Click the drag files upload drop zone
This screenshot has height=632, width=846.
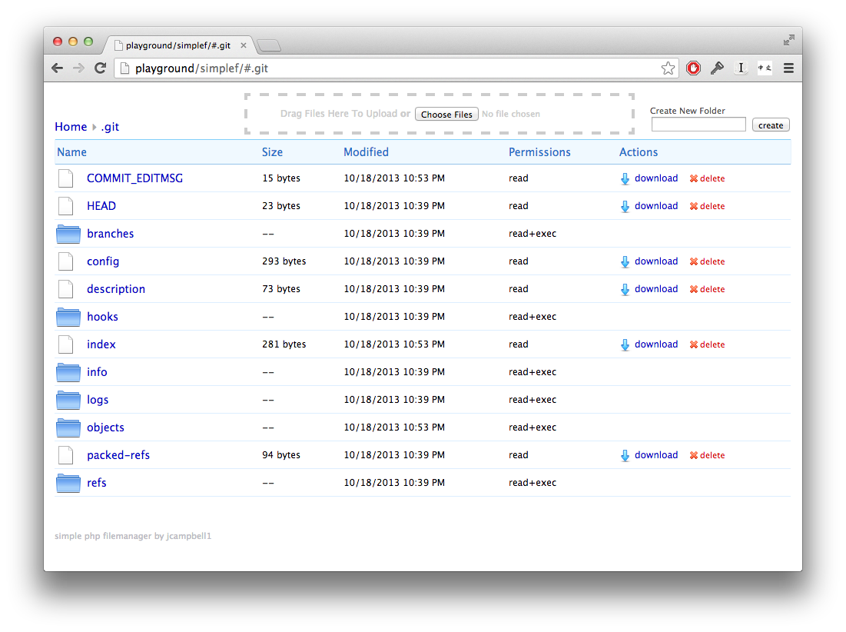click(x=440, y=114)
